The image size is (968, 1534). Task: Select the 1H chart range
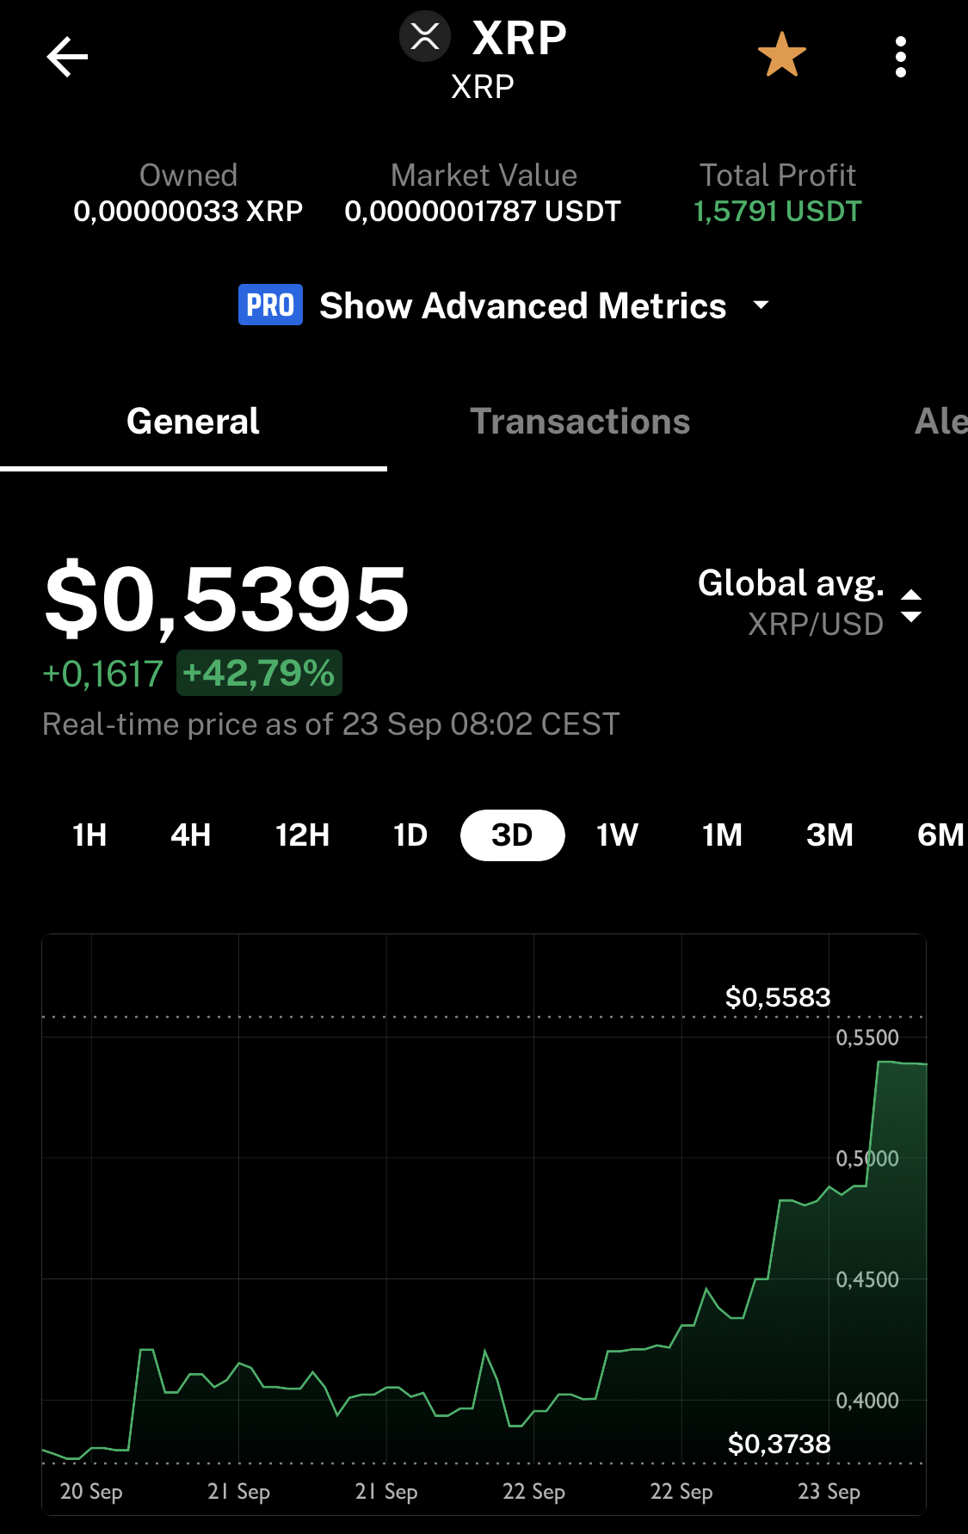[89, 835]
